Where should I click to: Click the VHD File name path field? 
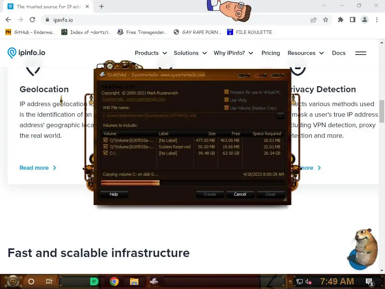pyautogui.click(x=189, y=116)
